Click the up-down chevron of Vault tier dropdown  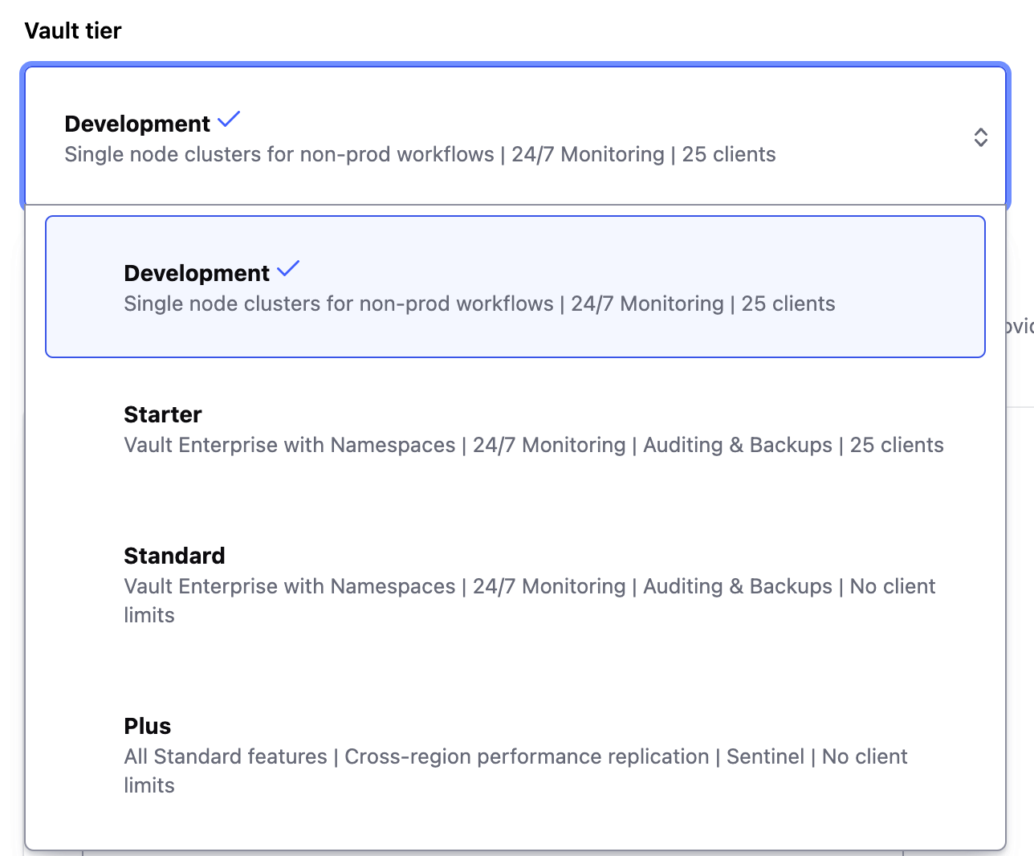pos(980,137)
